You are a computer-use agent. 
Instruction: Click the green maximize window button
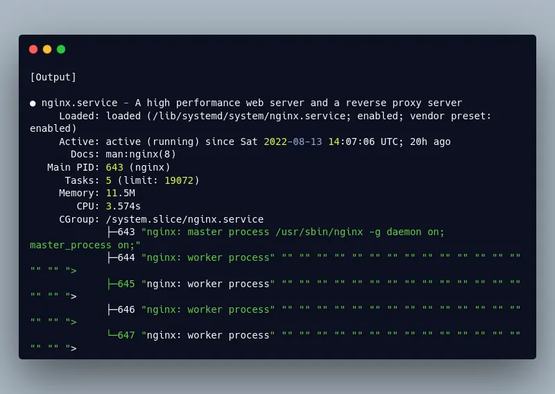point(61,49)
